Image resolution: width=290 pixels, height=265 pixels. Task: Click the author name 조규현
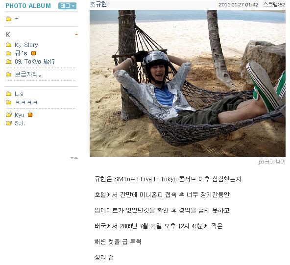[x=98, y=4]
